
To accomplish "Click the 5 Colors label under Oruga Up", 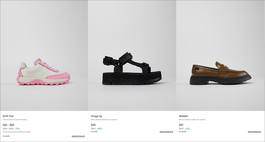I will pyautogui.click(x=94, y=131).
